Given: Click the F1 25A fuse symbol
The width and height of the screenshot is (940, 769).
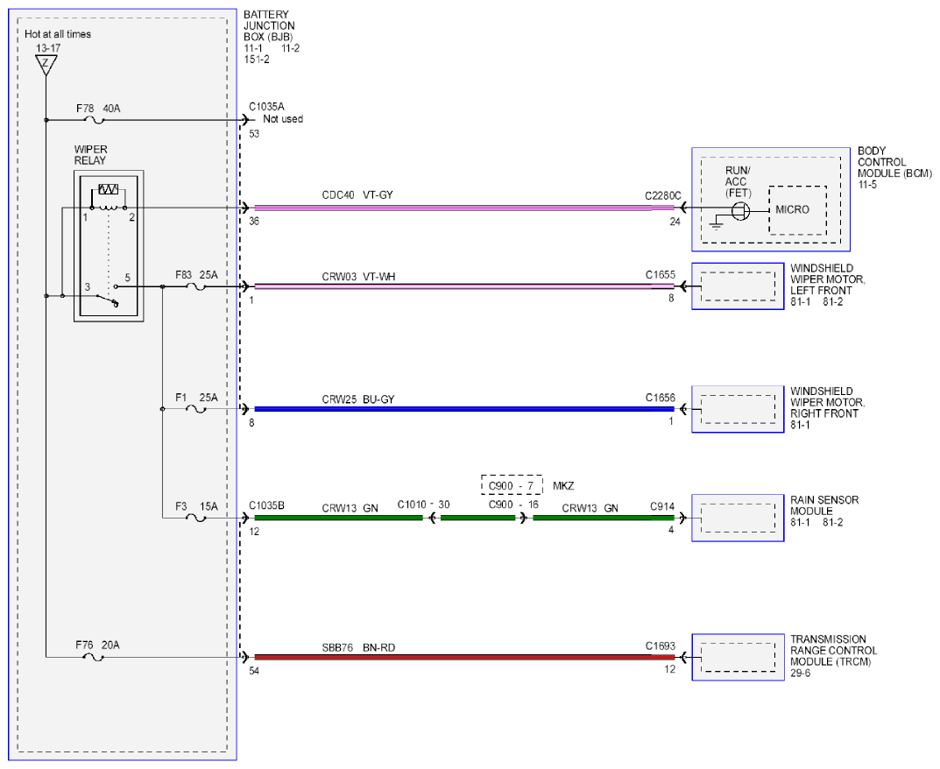Looking at the screenshot, I should pos(196,409).
